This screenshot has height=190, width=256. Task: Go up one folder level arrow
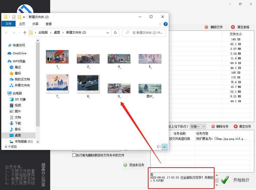(25, 33)
